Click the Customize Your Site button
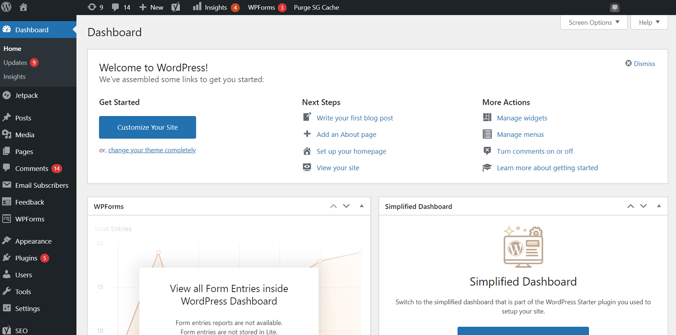Screen dimensions: 676x335 click(x=148, y=127)
